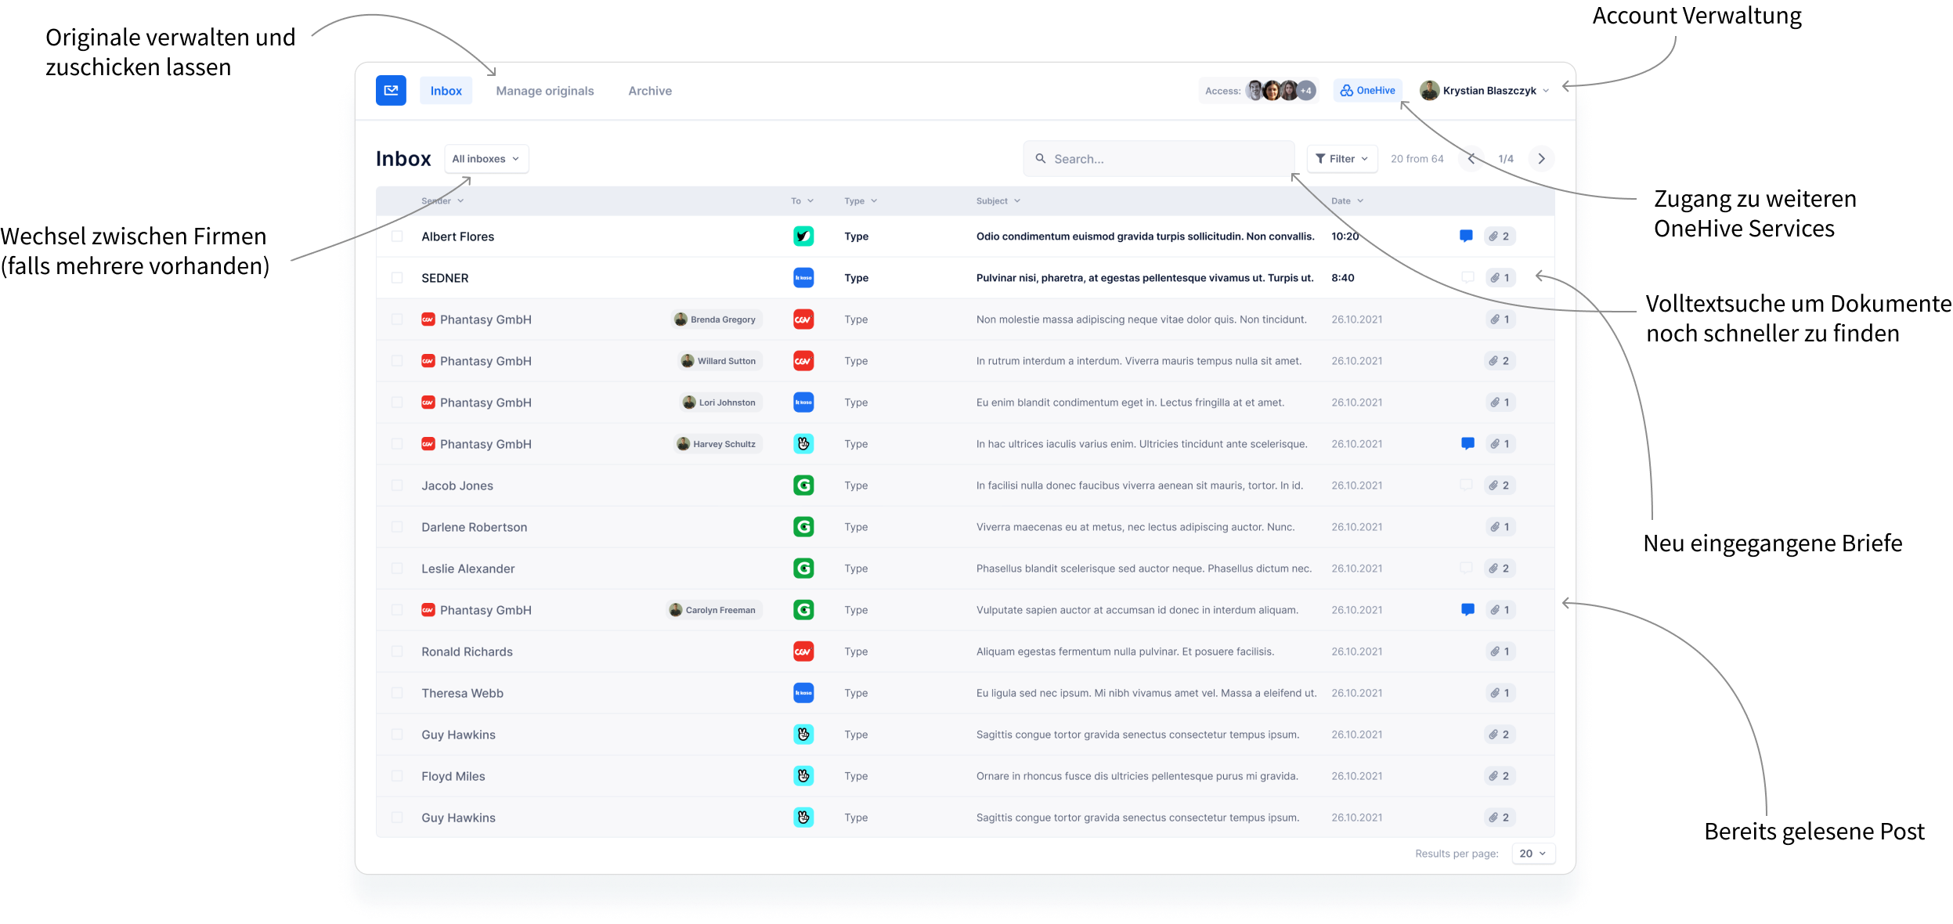
Task: Click the previous page left arrow
Action: 1471,159
